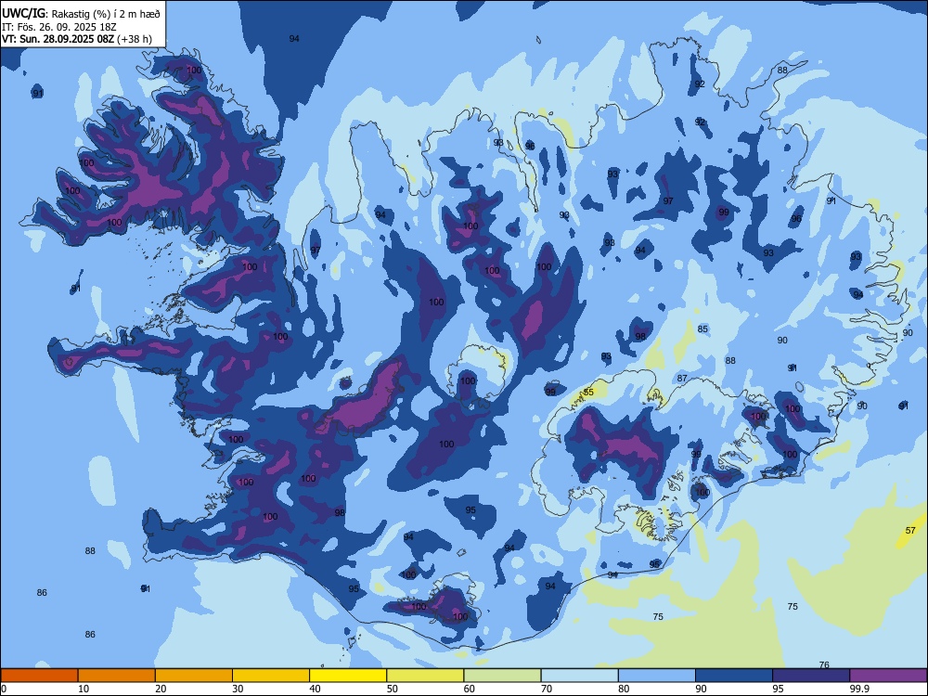Click the "85" humidity value on the map
Viewport: 928px width, 696px height.
click(702, 329)
